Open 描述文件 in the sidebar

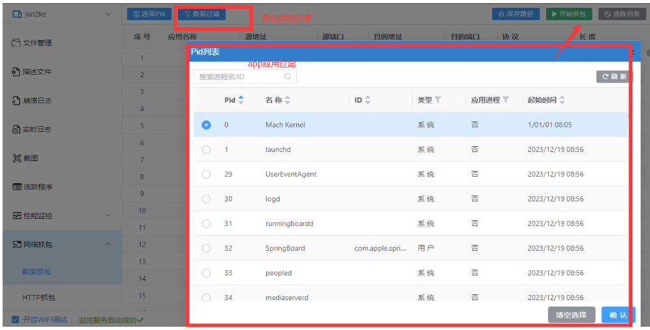coord(62,71)
